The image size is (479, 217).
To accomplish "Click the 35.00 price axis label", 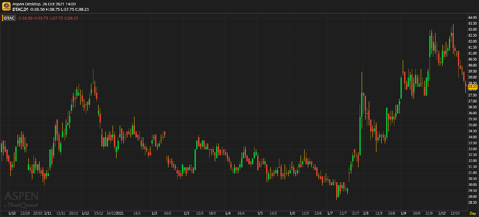I will point(473,125).
